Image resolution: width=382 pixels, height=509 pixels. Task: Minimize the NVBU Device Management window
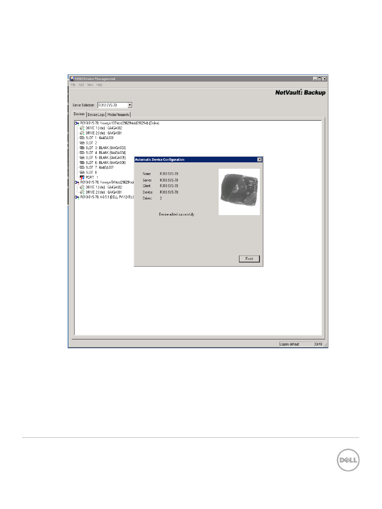point(315,79)
